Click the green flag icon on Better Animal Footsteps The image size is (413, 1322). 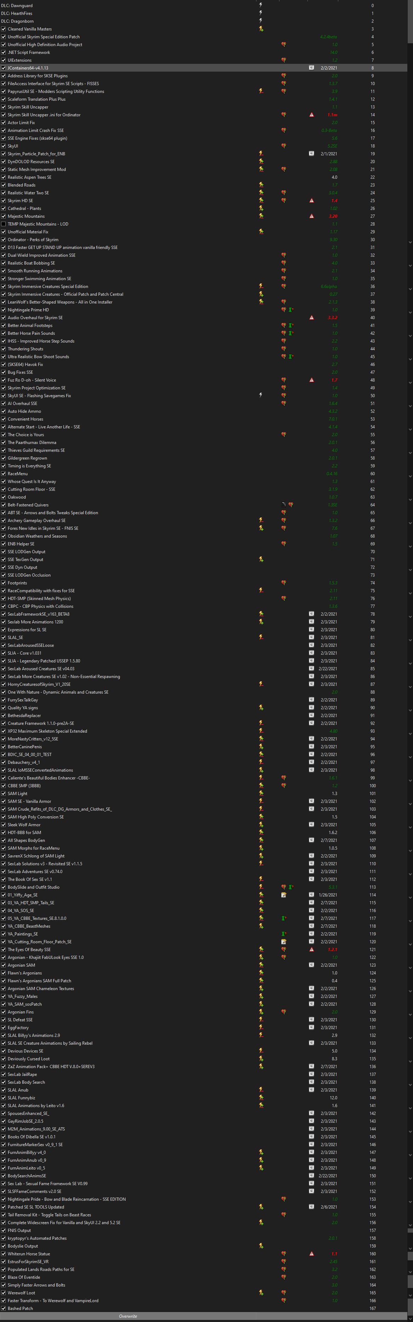click(290, 326)
